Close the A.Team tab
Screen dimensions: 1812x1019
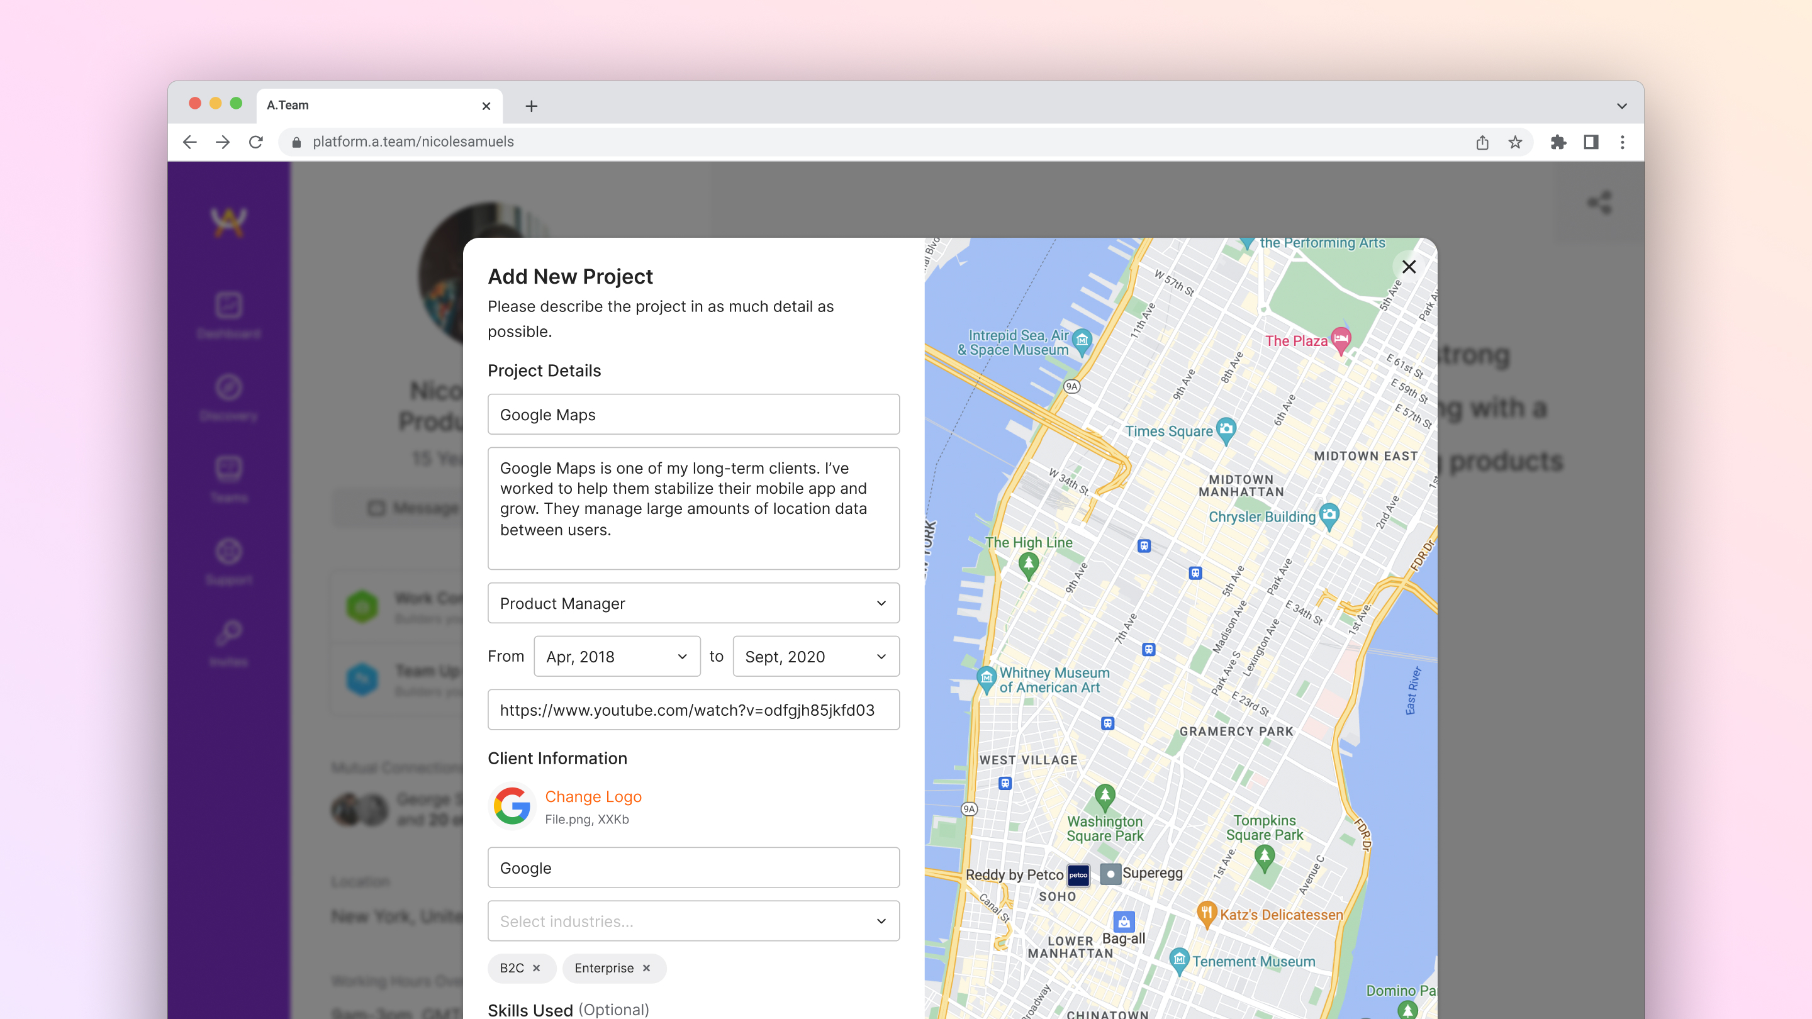pyautogui.click(x=486, y=106)
